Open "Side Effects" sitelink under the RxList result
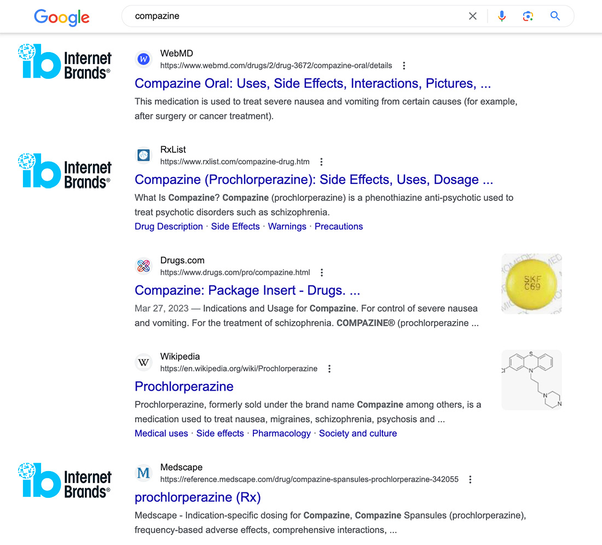602x545 pixels. click(235, 226)
